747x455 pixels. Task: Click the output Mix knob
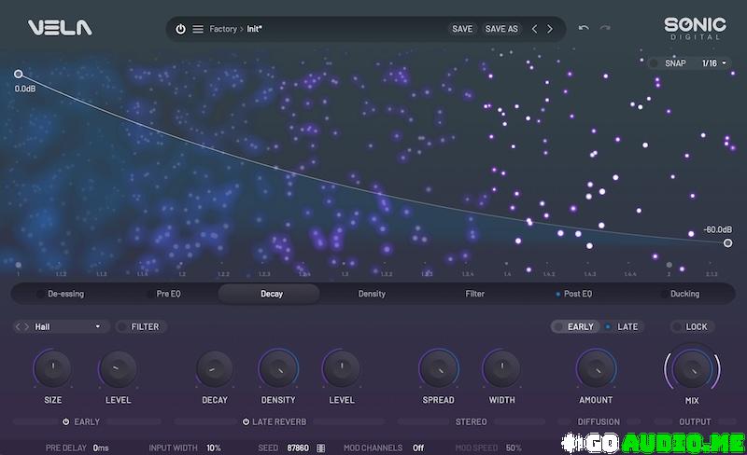(692, 369)
